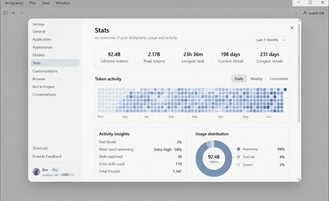Click the Install IDE button
The image size is (329, 201).
(x=314, y=13)
